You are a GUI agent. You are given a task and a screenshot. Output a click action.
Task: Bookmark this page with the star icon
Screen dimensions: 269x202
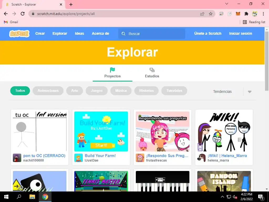coord(211,14)
